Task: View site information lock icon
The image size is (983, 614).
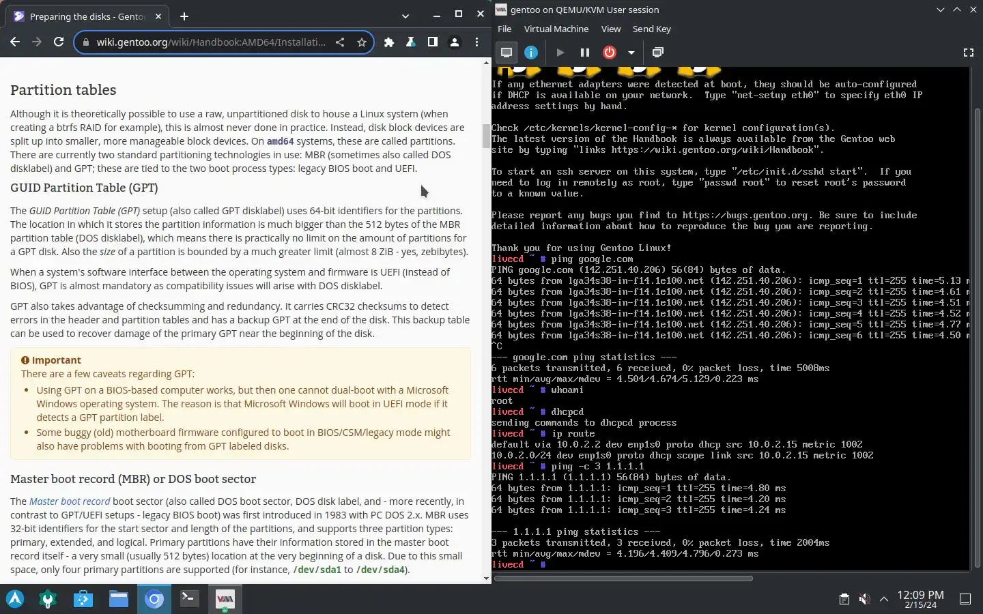Action: point(85,42)
